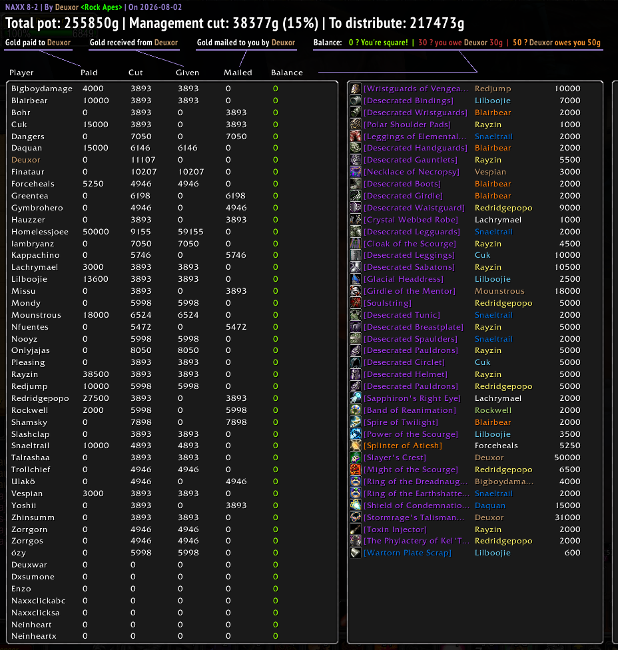Open the [Desecrated Breastplate] item link
The width and height of the screenshot is (618, 650).
(x=414, y=328)
